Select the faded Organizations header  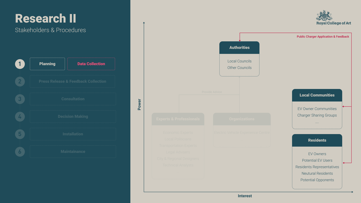click(x=242, y=119)
